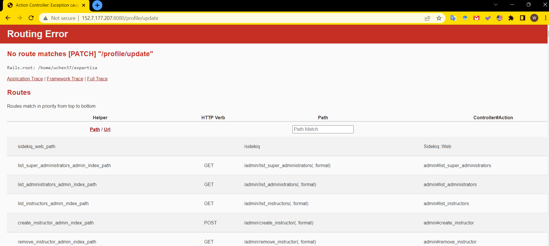
Task: Click the blue graduation cap extension
Action: click(465, 18)
